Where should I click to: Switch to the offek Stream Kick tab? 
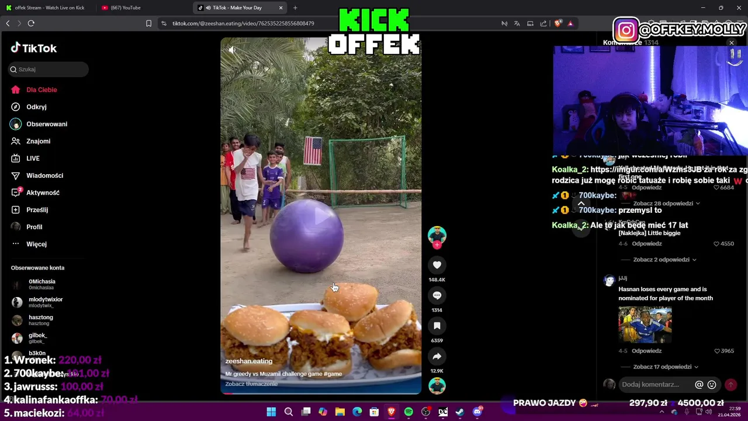pos(49,8)
